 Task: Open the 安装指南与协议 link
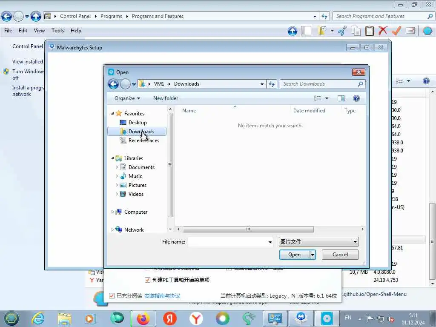click(x=162, y=296)
